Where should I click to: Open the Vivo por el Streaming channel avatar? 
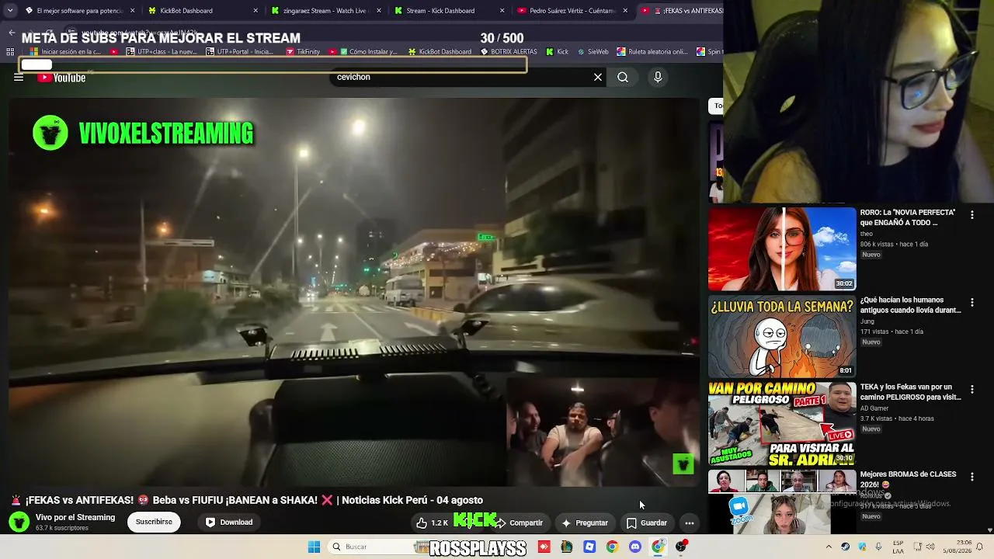click(19, 522)
